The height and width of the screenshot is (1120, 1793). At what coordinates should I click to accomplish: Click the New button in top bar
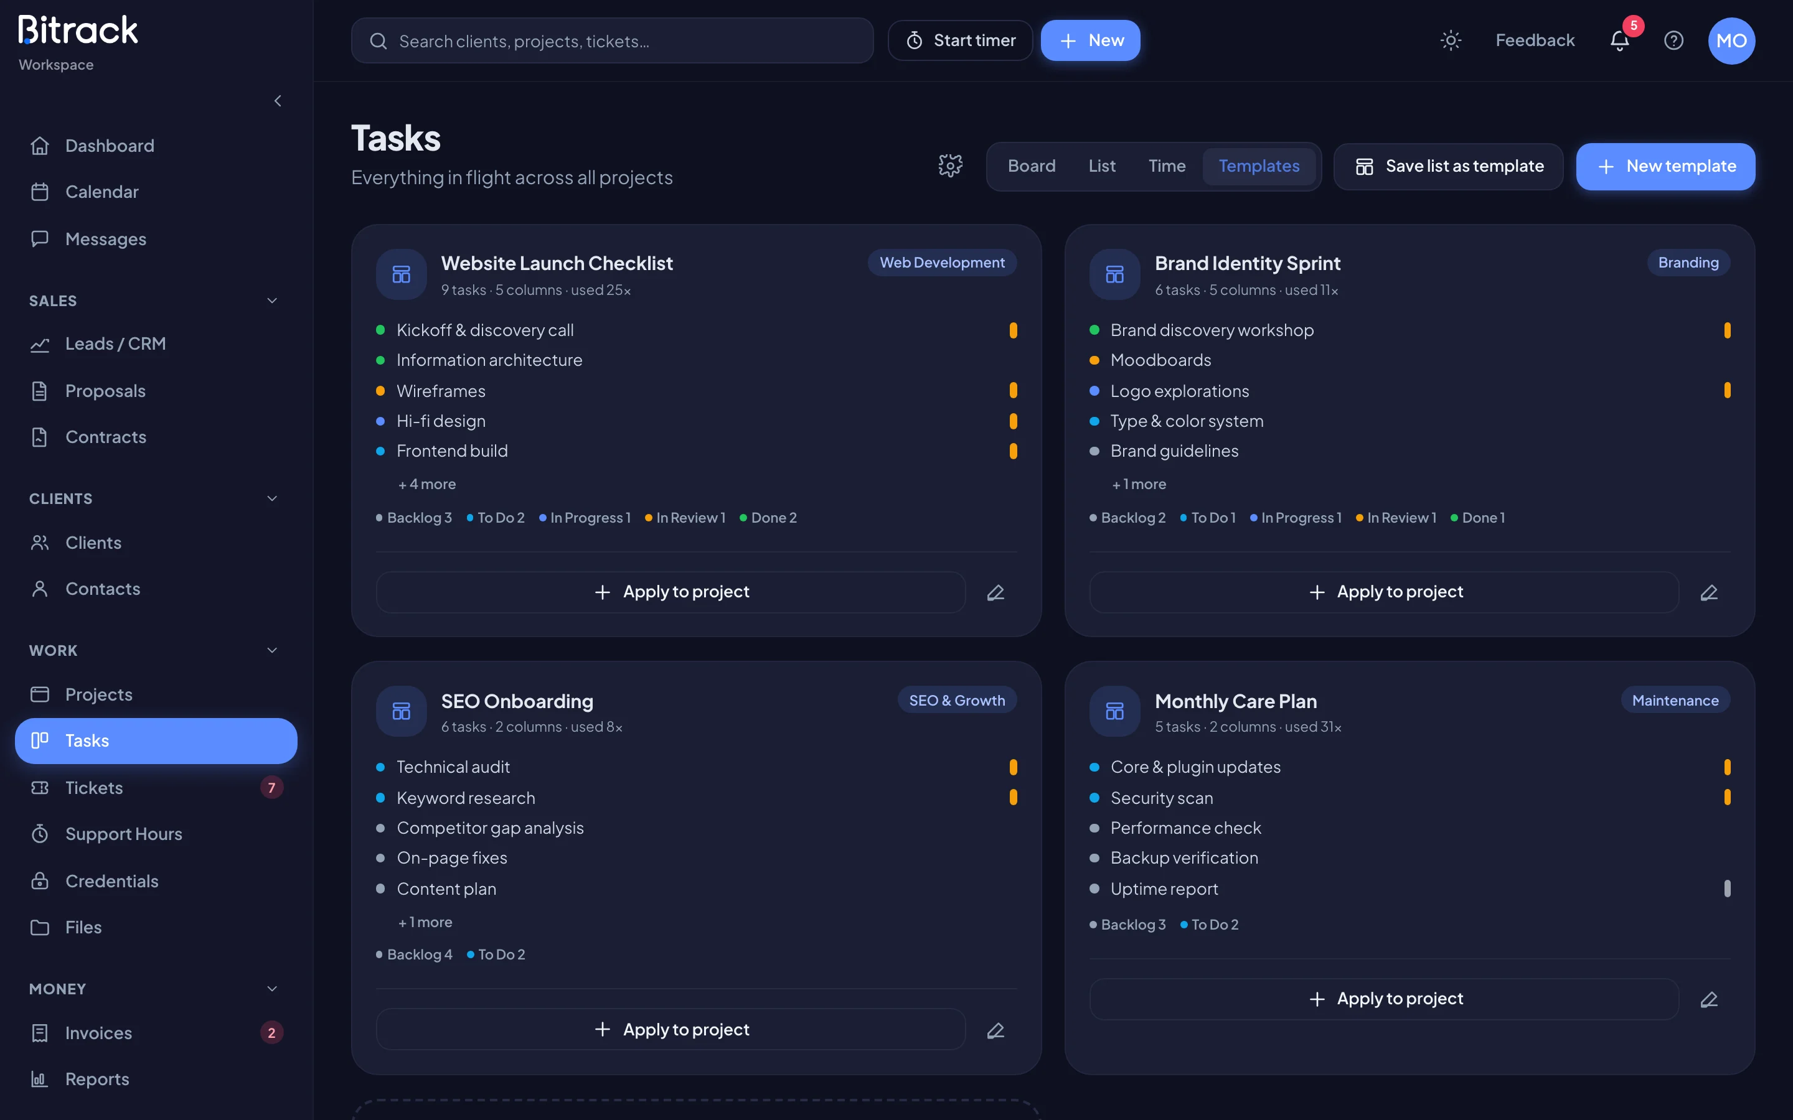pos(1090,40)
